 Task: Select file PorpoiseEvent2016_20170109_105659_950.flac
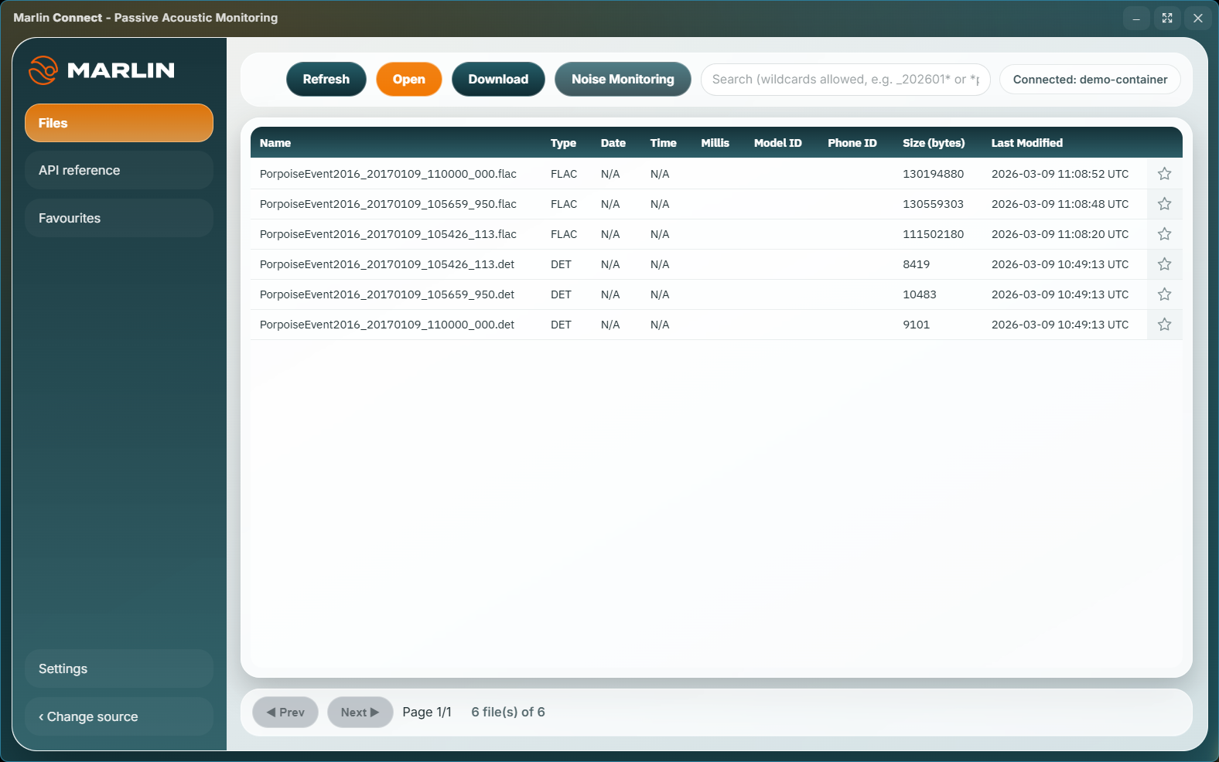point(388,204)
